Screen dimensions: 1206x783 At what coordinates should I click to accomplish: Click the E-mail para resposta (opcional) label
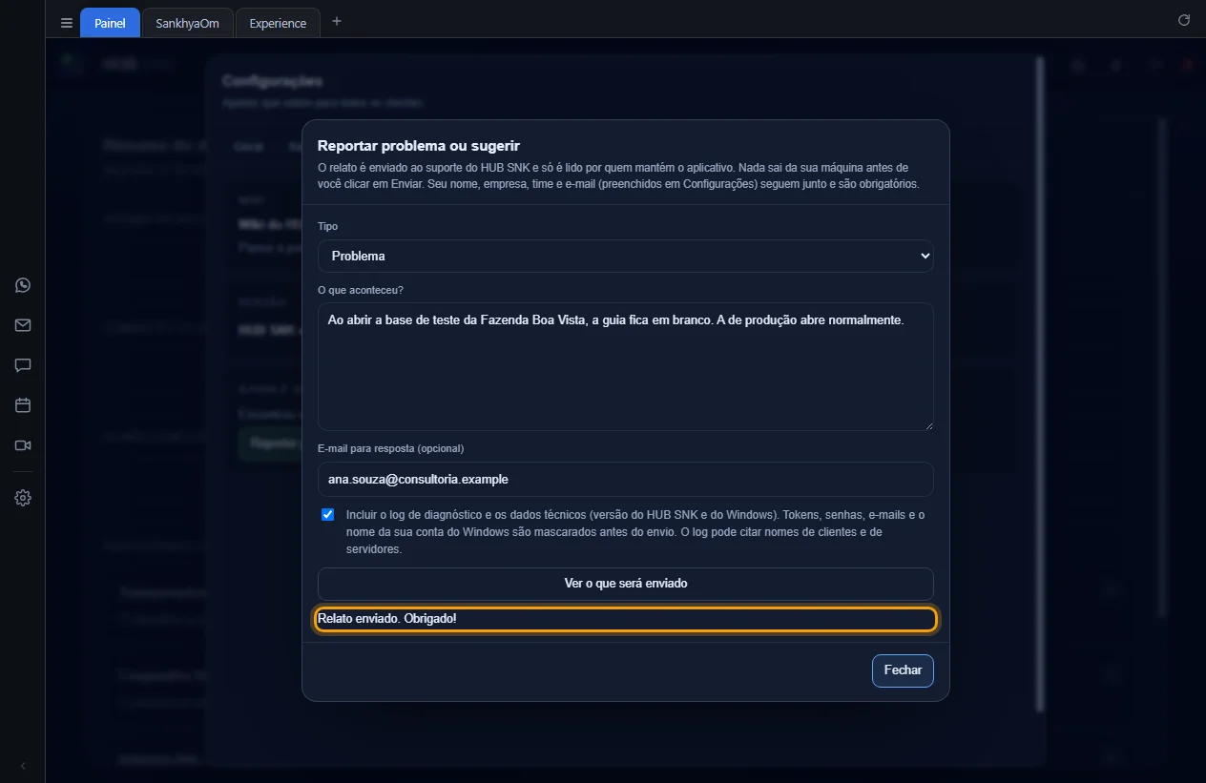click(391, 448)
